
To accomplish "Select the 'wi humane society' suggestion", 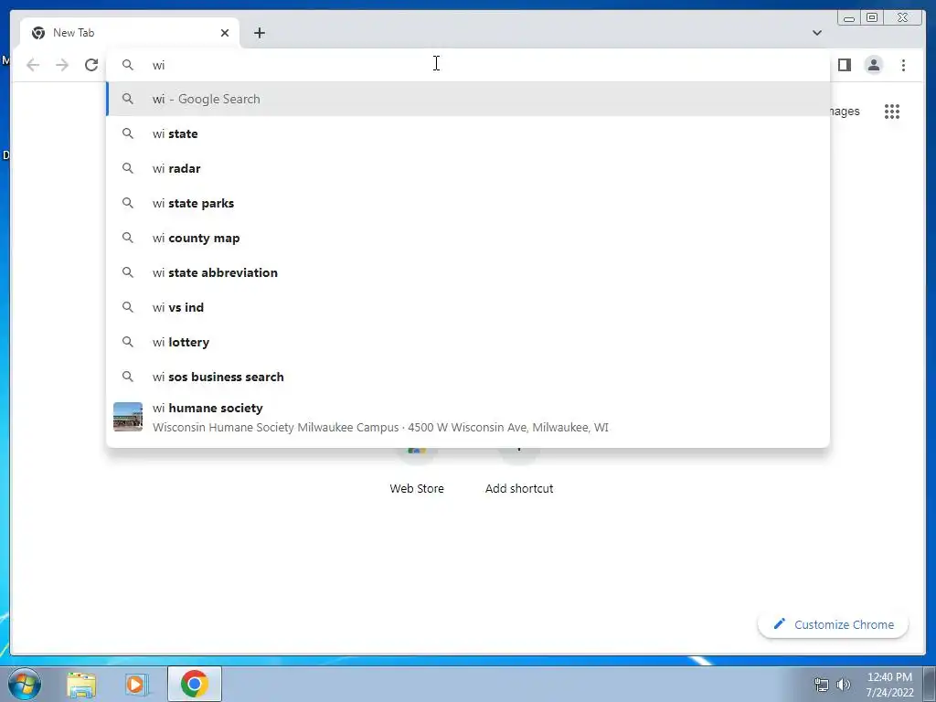I will click(468, 417).
